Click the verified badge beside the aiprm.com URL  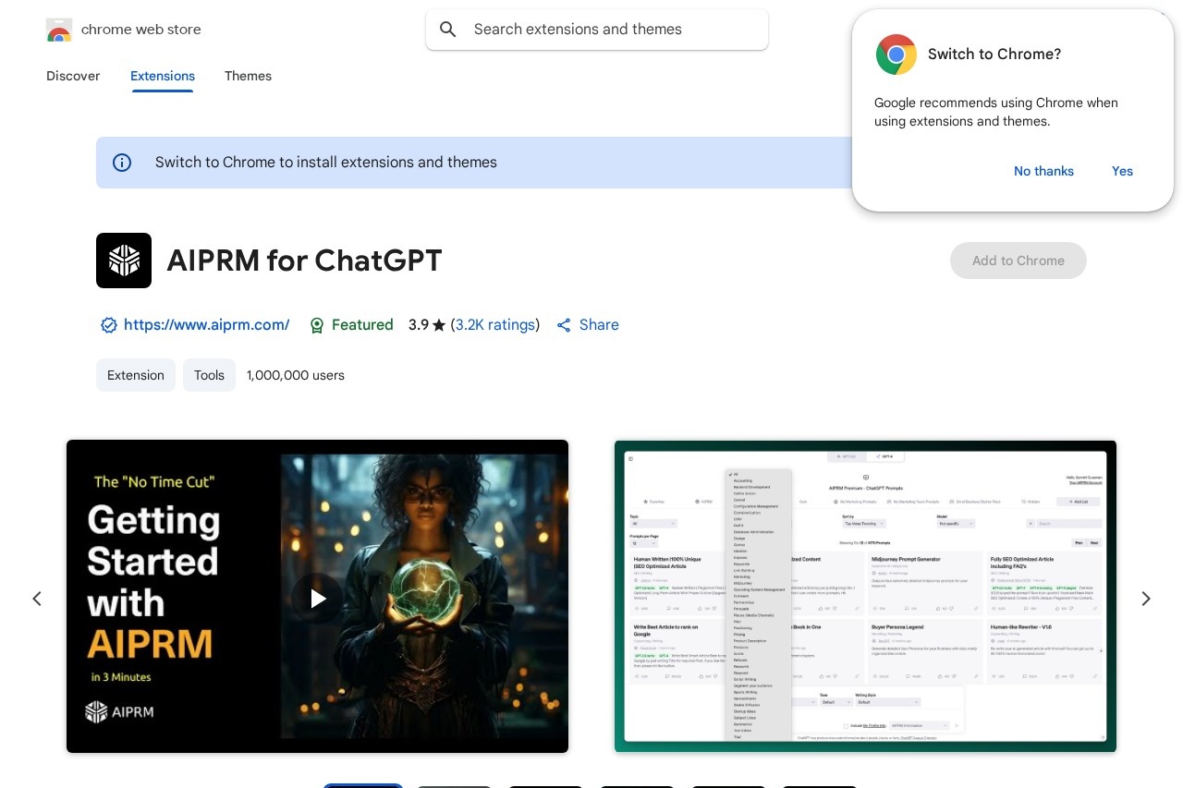tap(108, 325)
